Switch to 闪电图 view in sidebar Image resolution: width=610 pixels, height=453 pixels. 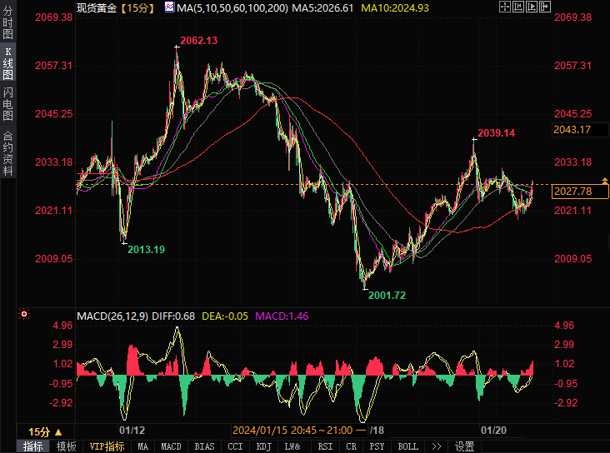click(x=7, y=104)
